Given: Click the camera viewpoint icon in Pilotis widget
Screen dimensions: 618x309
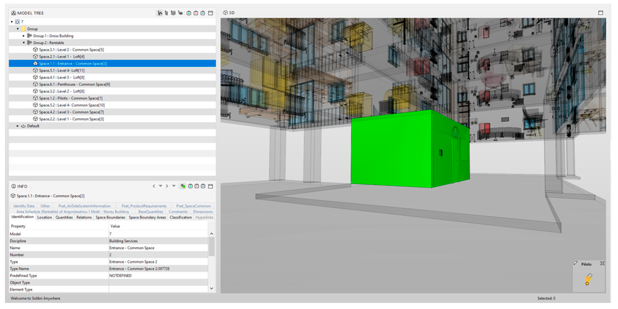Looking at the screenshot, I should pos(588,279).
